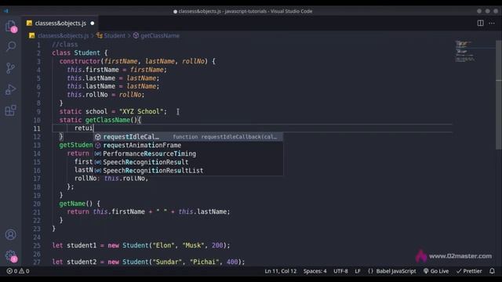Click the constructor line 3 text
502x282 pixels.
(137, 61)
